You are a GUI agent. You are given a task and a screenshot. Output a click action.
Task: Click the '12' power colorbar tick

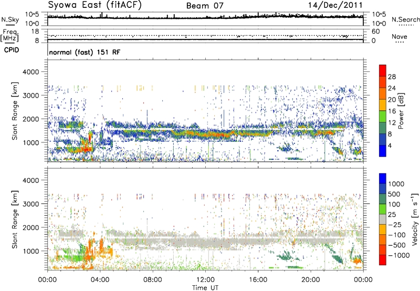coord(392,123)
